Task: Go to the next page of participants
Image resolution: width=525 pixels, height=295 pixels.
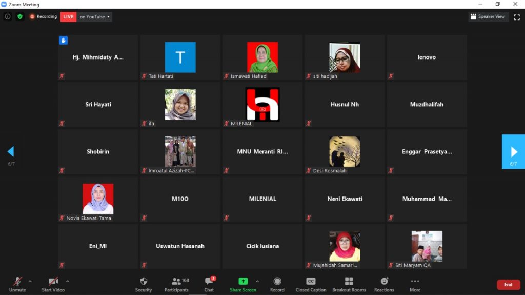Action: (513, 152)
